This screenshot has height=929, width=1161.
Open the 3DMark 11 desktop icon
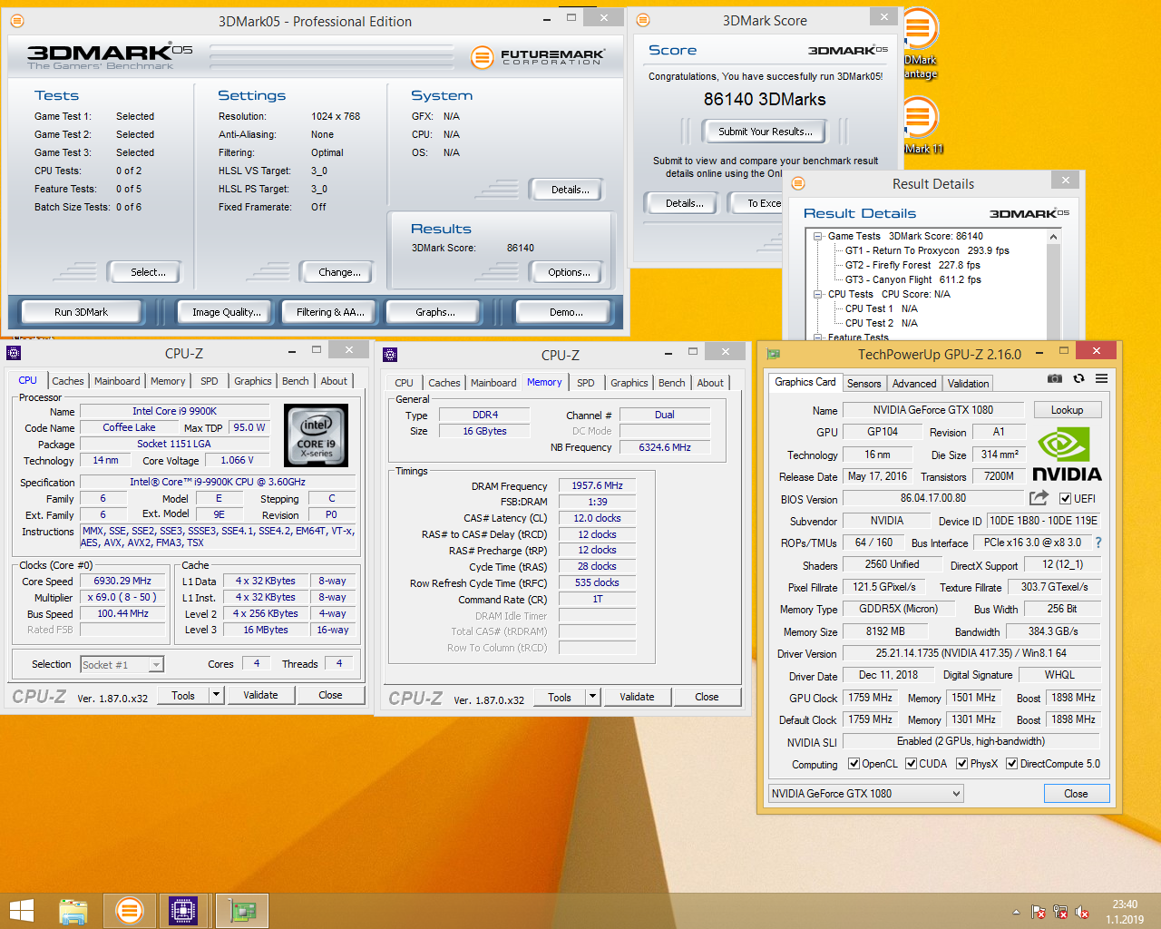922,125
